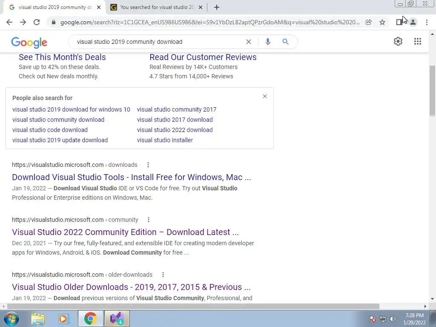Open Google apps grid

pos(418,41)
